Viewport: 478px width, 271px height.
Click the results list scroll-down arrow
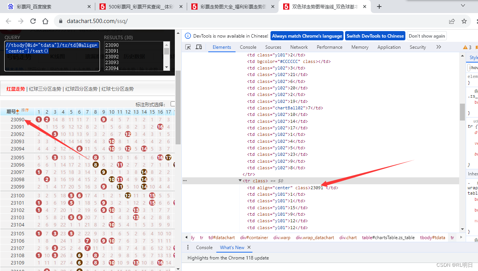point(166,68)
